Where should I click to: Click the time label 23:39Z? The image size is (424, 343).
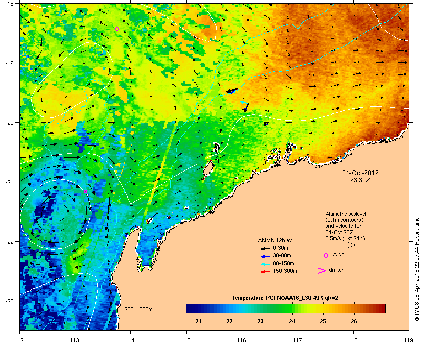click(x=360, y=180)
